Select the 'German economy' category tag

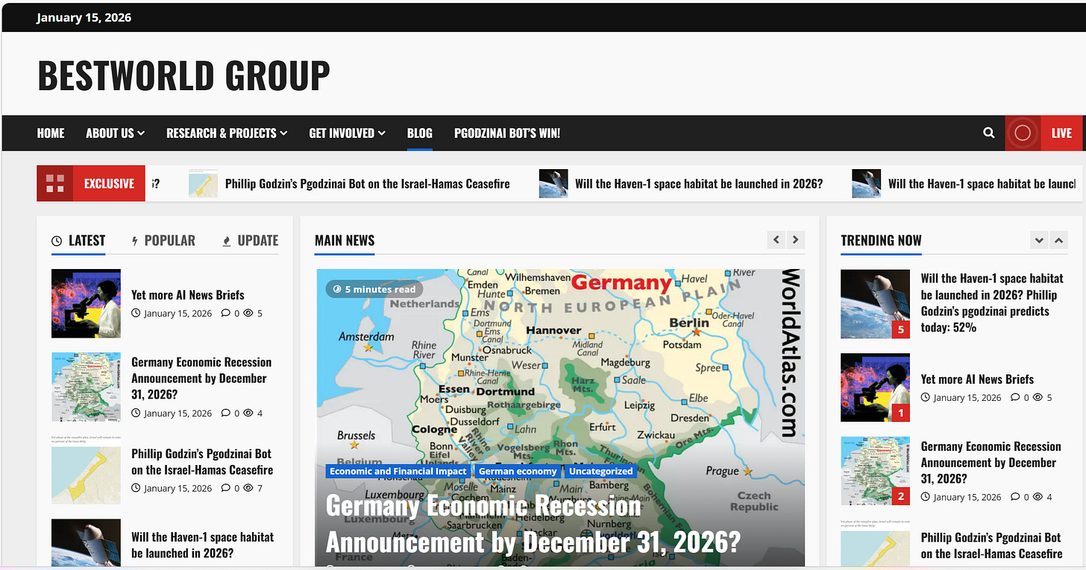coord(518,471)
